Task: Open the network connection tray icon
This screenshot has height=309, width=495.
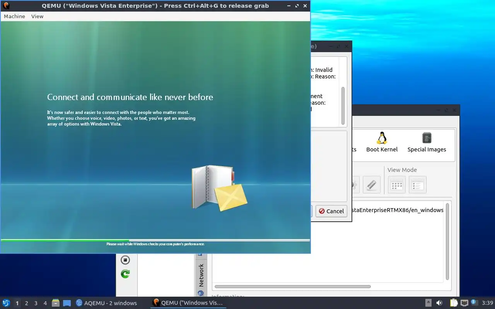Action: coord(464,303)
